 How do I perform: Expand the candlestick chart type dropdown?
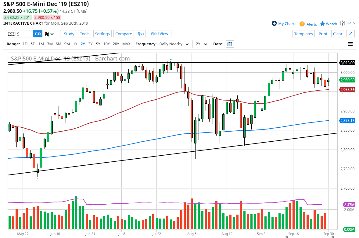coord(49,34)
